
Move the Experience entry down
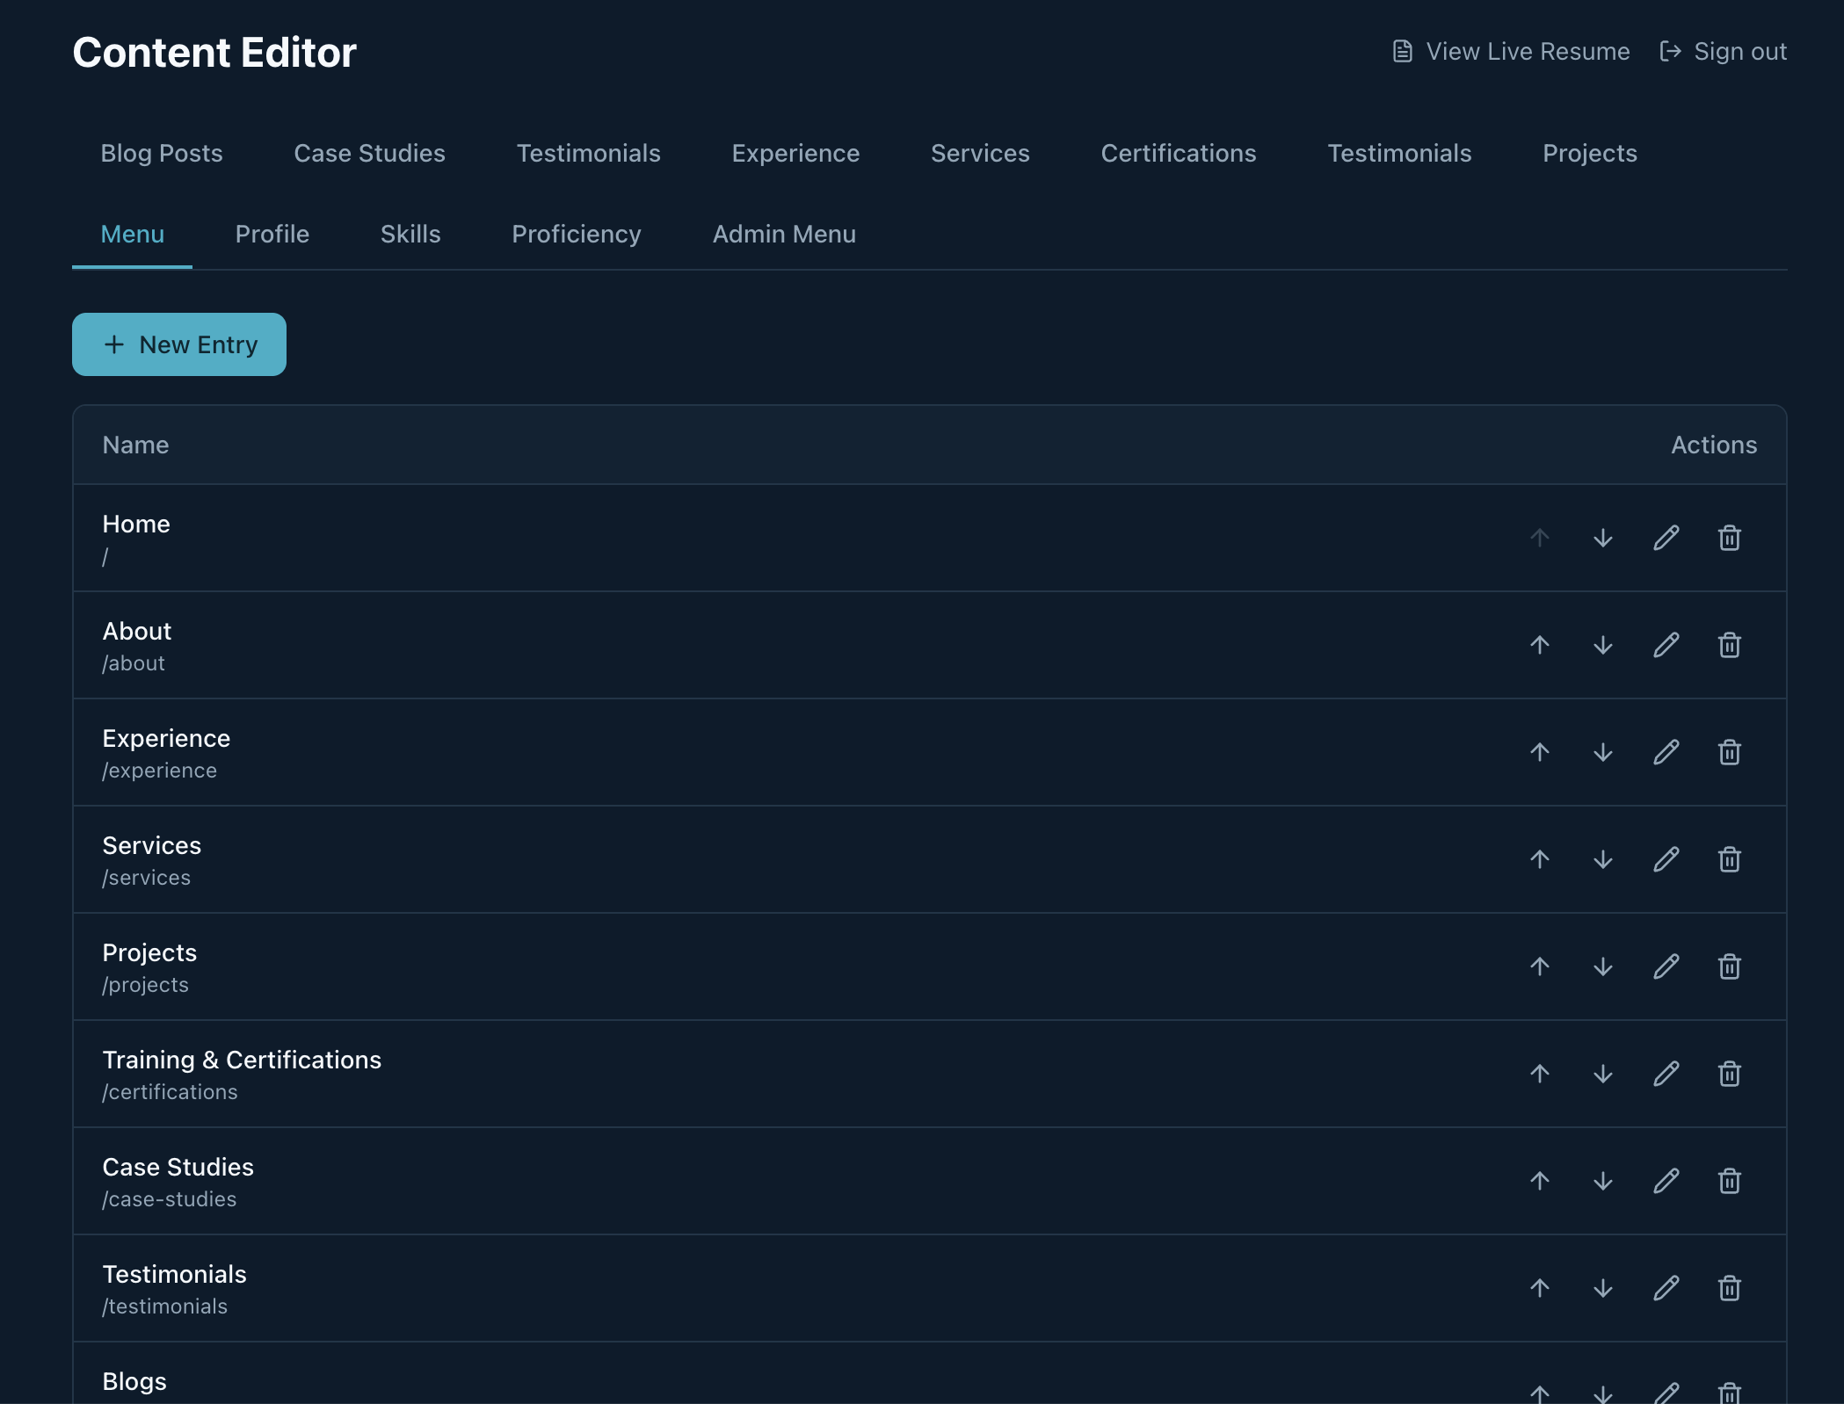click(x=1603, y=752)
